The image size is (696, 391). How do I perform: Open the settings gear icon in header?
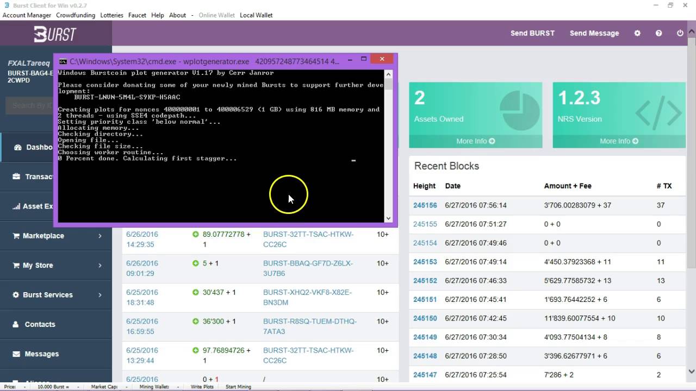click(x=637, y=33)
